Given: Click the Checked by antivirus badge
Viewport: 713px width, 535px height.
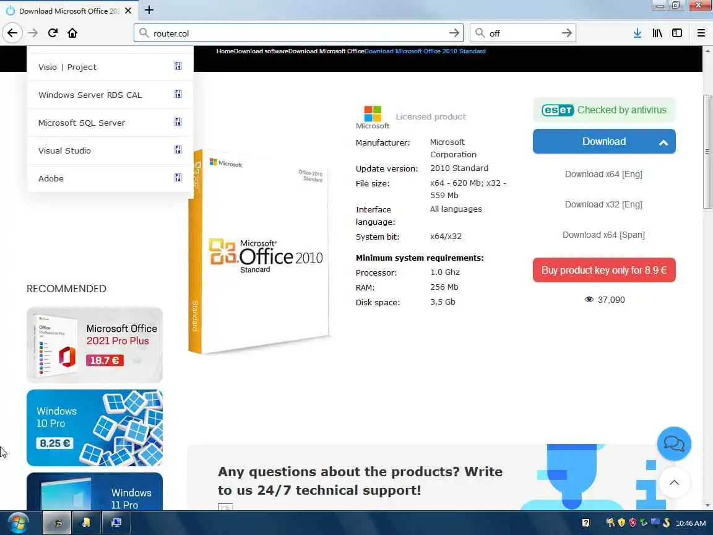Looking at the screenshot, I should click(x=604, y=110).
